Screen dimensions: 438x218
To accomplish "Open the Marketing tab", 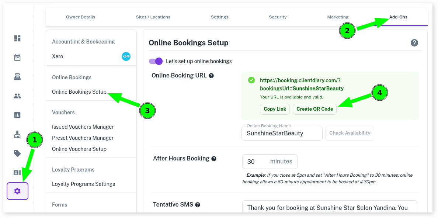I will (x=337, y=17).
